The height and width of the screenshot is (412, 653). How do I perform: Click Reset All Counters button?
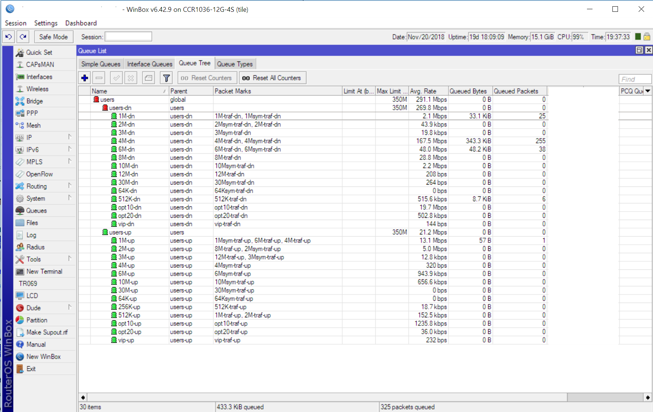click(x=273, y=78)
